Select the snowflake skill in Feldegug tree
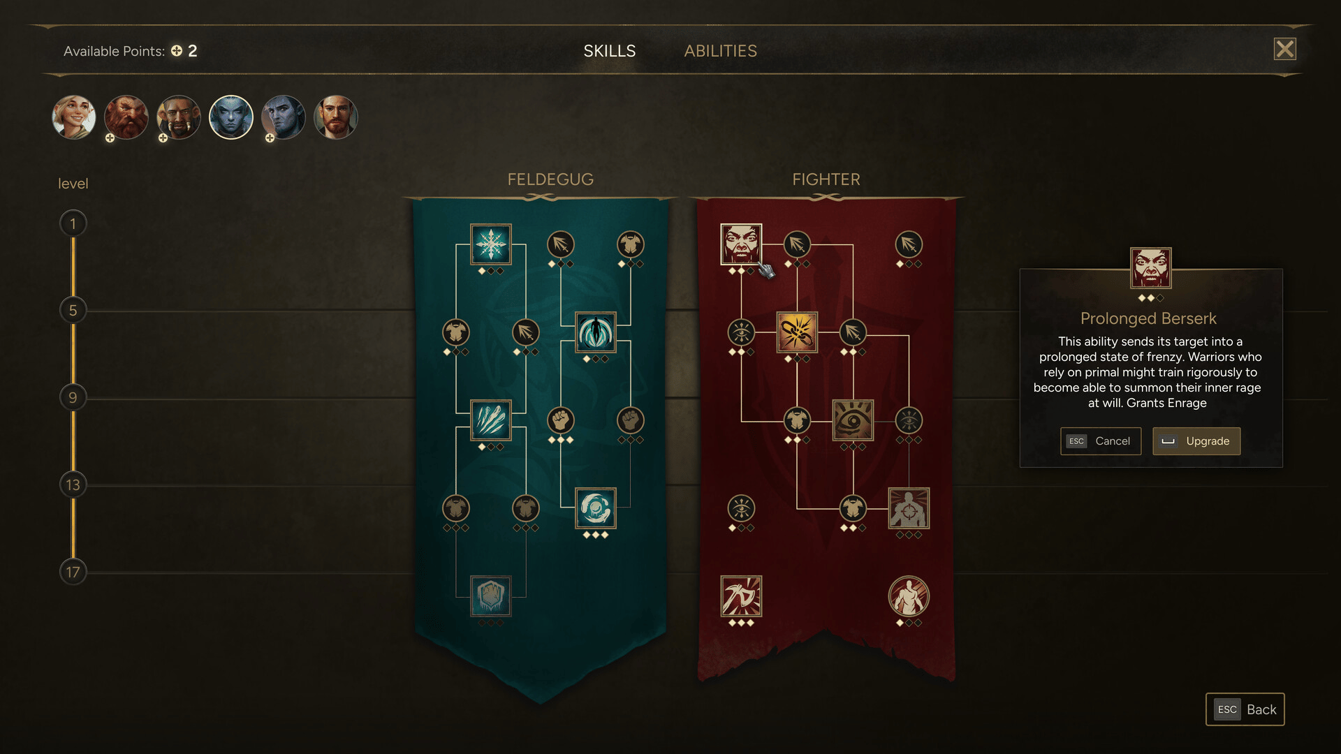1341x754 pixels. pos(491,244)
